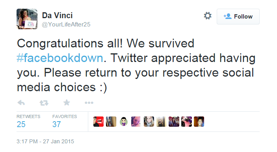277x152 pixels.
Task: Open the Da Vinci display name link
Action: 57,15
